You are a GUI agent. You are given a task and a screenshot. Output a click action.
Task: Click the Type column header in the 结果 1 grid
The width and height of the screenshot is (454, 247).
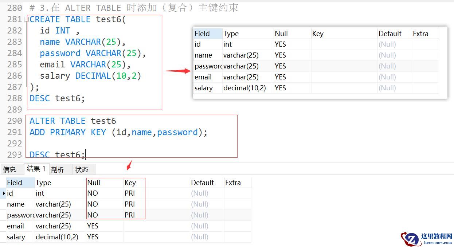[x=60, y=183]
